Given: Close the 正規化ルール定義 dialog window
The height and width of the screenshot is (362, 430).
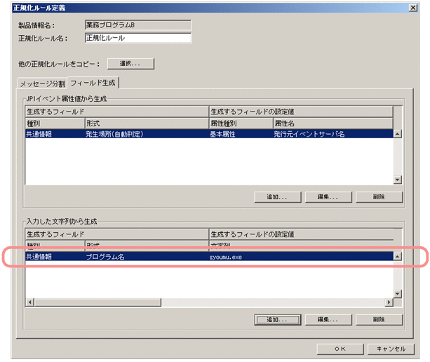Looking at the screenshot, I should (412, 8).
